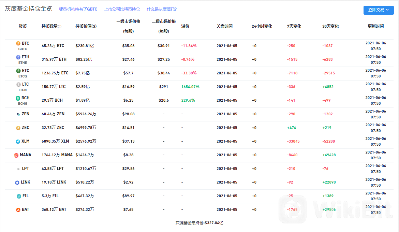
Task: Click the 6890.35万 XLM holdings cell
Action: click(x=55, y=141)
